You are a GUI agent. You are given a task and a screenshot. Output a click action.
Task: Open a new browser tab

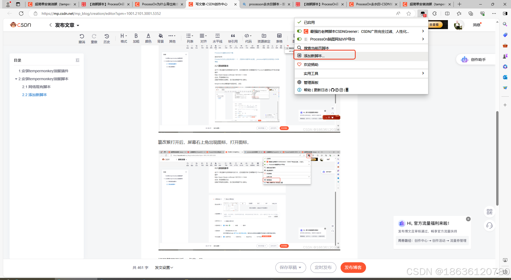pyautogui.click(x=460, y=4)
